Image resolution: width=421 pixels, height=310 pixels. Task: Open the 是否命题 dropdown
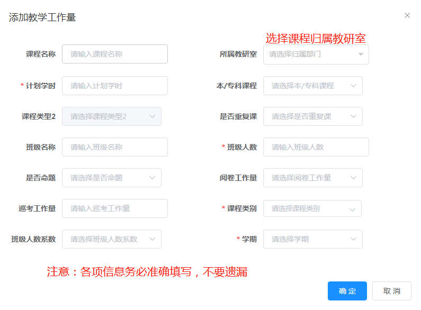(x=112, y=178)
